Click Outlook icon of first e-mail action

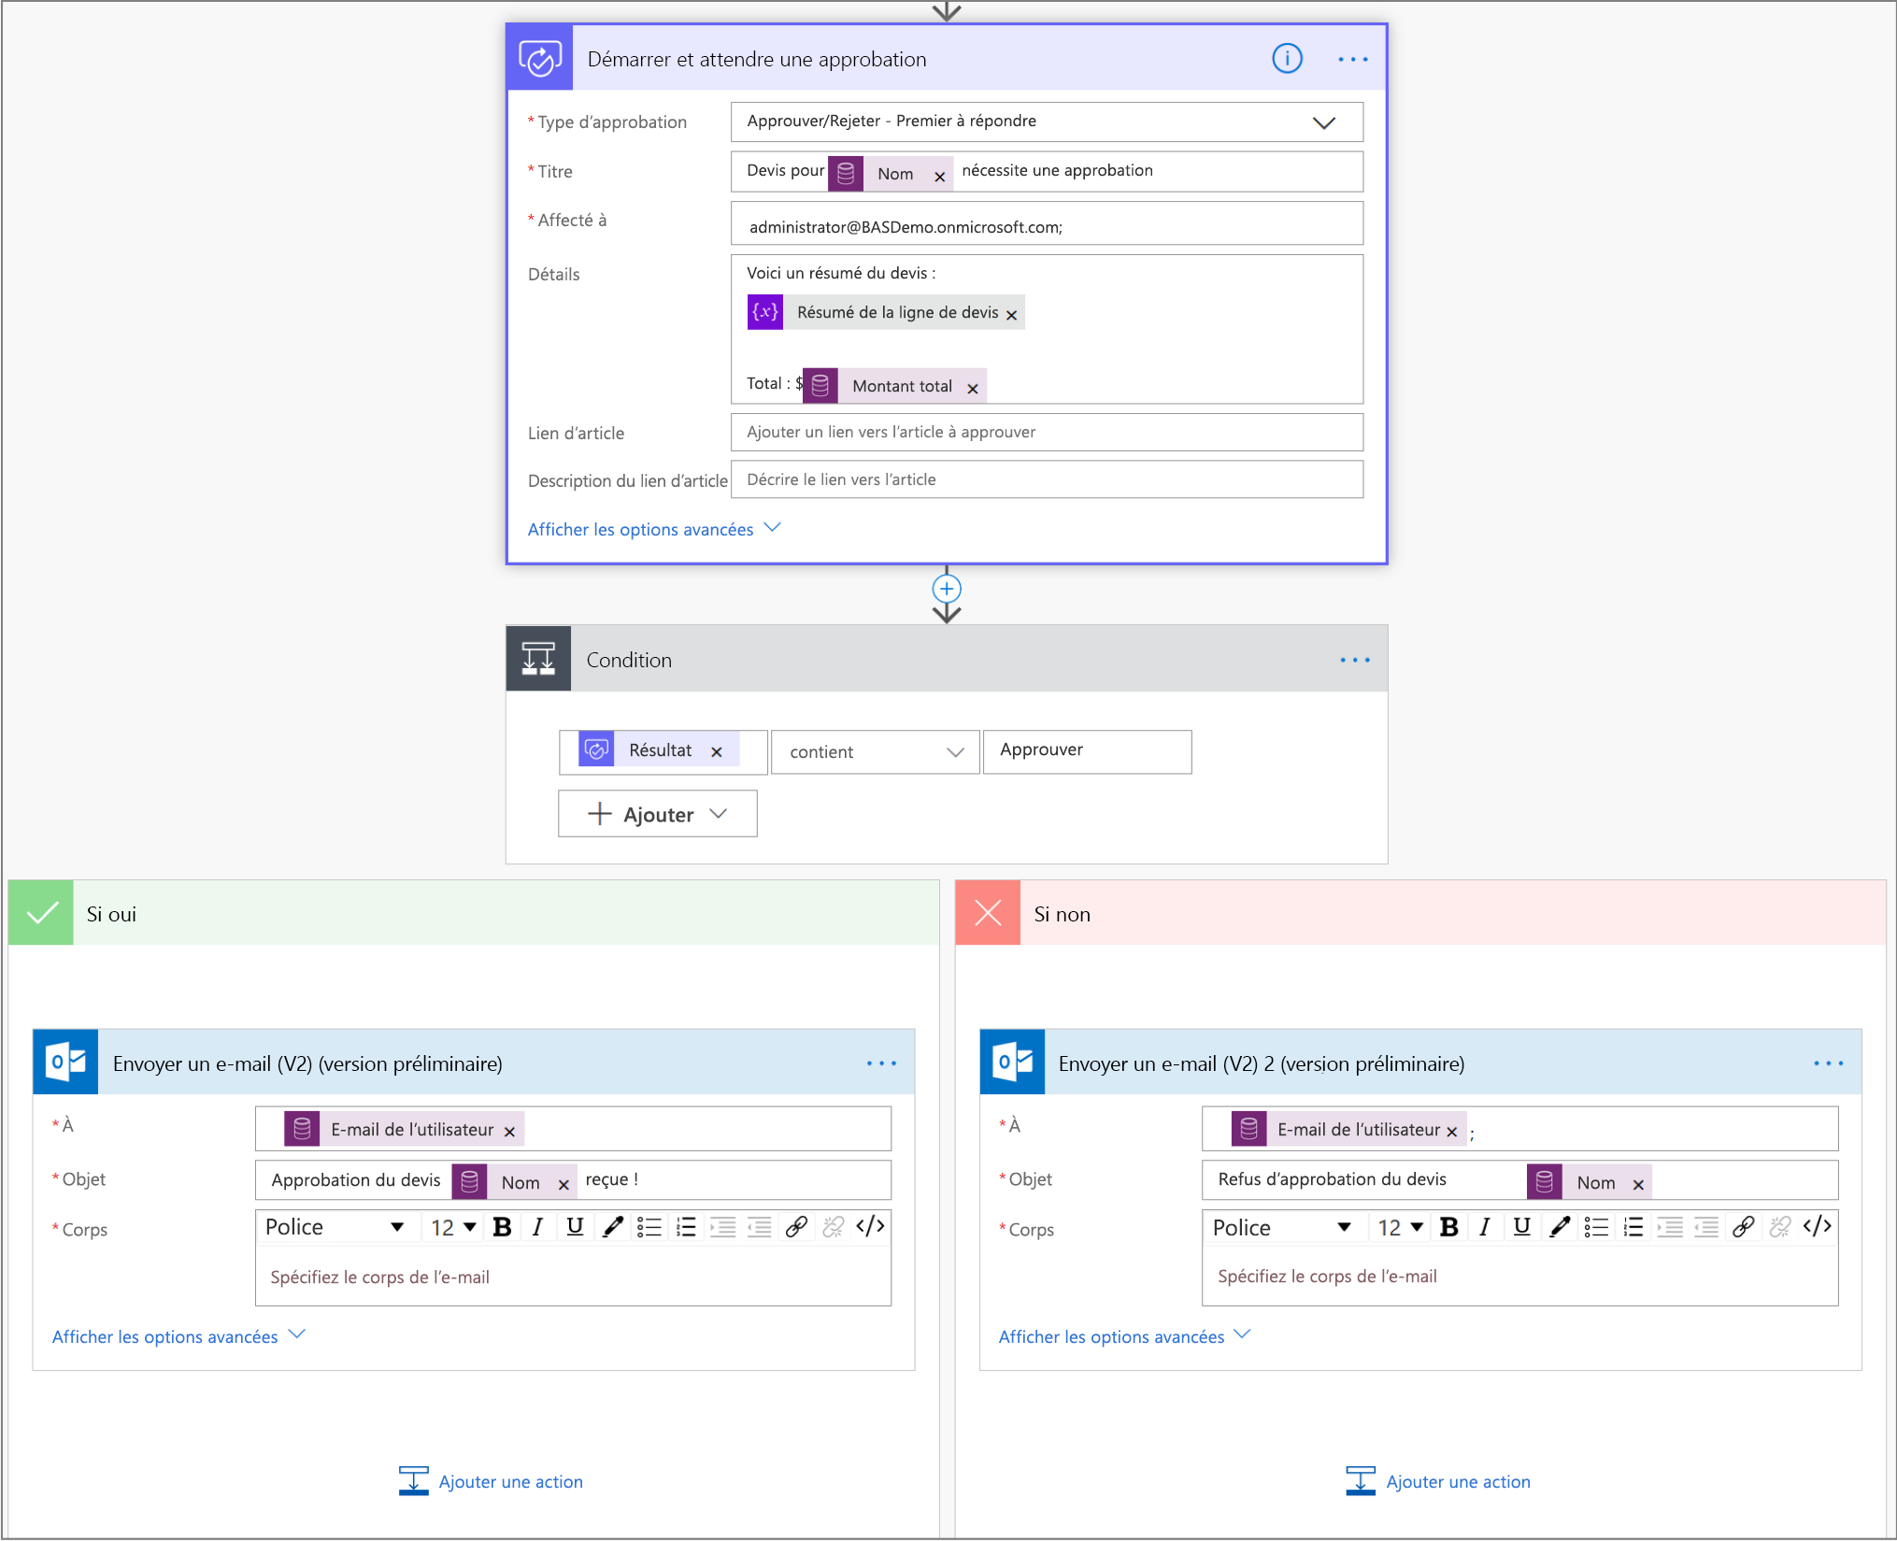click(65, 1063)
